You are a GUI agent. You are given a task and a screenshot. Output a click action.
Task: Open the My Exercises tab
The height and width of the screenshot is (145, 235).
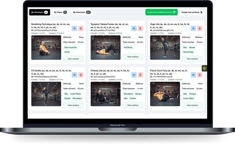click(x=82, y=12)
